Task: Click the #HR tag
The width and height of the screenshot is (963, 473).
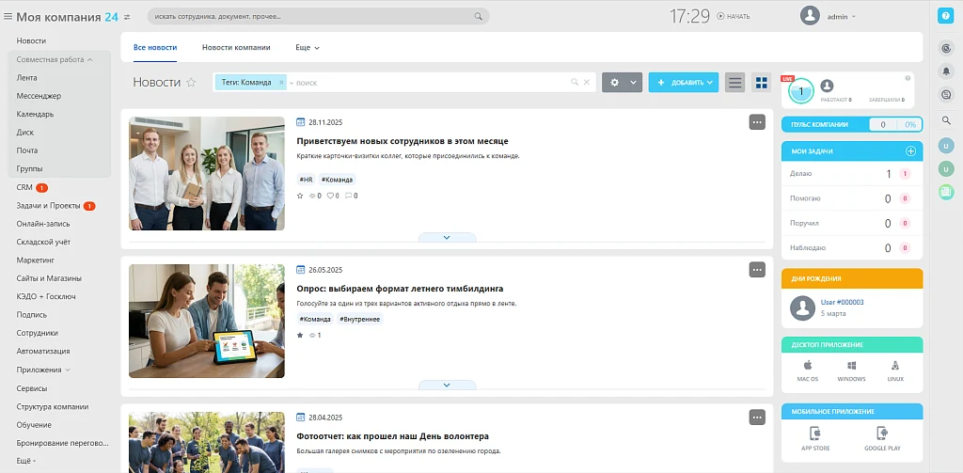Action: click(306, 180)
